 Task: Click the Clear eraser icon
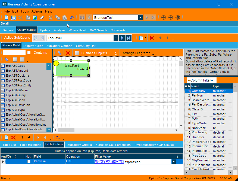(x=42, y=17)
